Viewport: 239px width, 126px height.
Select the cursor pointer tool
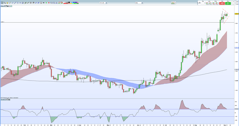pyautogui.click(x=2, y=3)
